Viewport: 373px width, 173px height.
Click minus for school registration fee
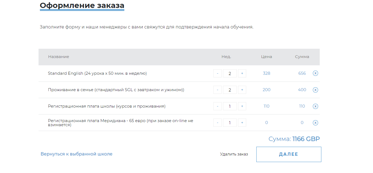[x=218, y=106]
